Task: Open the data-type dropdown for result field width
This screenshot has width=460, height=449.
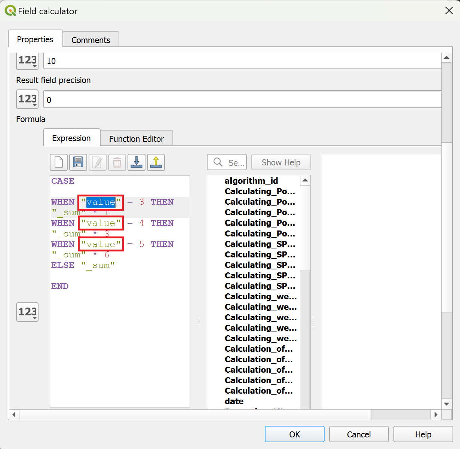Action: click(x=27, y=60)
